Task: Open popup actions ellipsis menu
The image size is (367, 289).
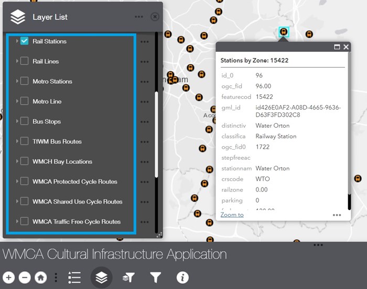Action: pyautogui.click(x=337, y=215)
